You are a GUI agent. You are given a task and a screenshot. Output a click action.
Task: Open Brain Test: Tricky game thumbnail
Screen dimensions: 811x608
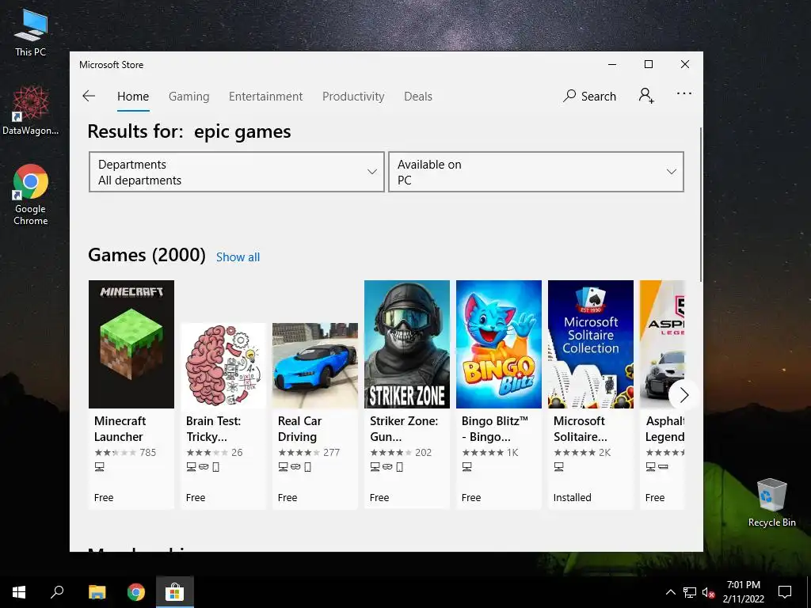223,366
